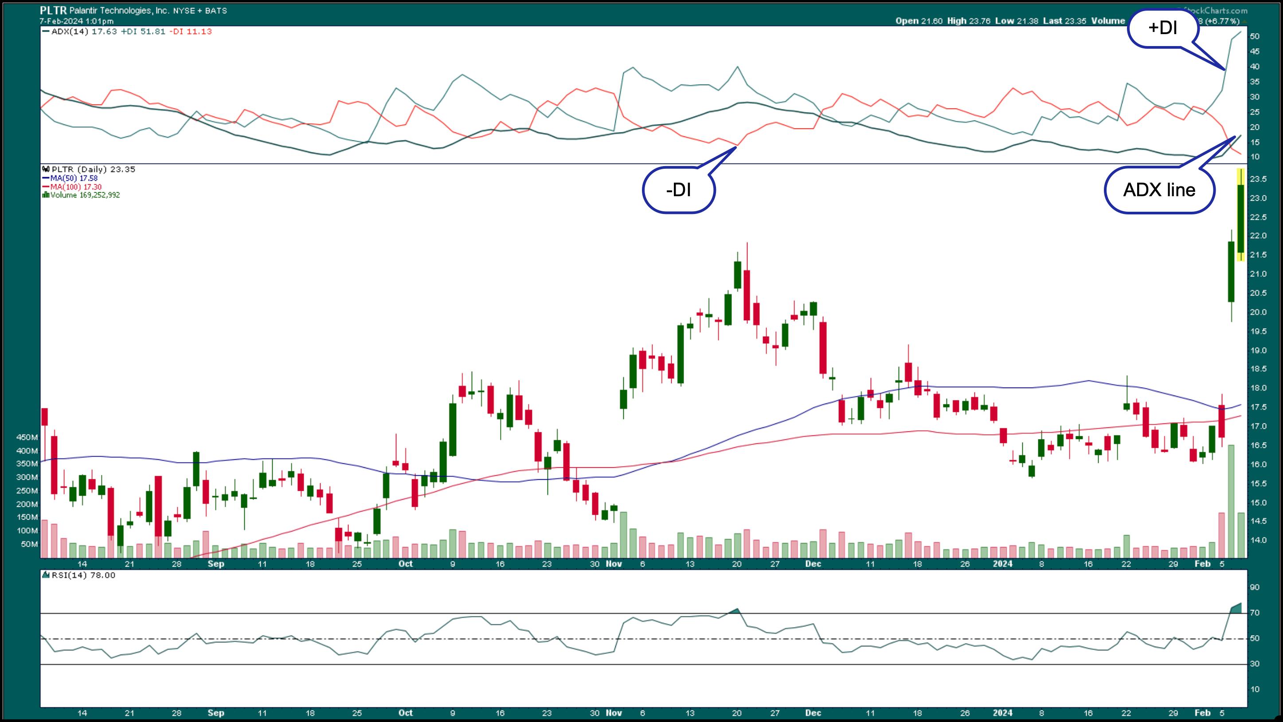1283x722 pixels.
Task: Click the +DI callout bubble
Action: [x=1162, y=28]
